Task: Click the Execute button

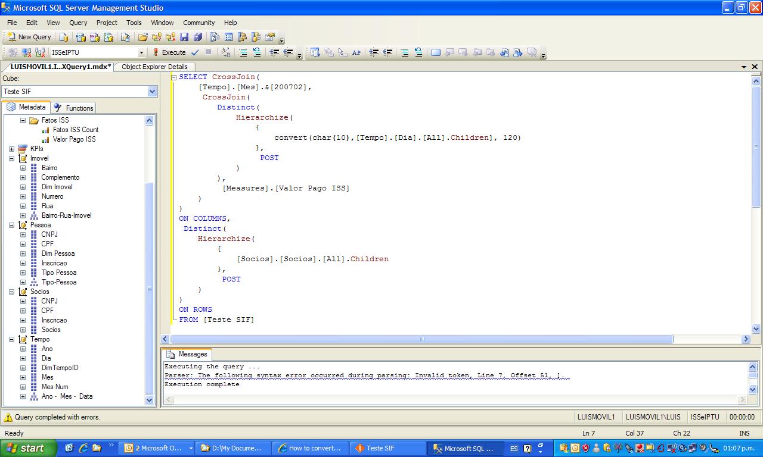Action: [x=173, y=52]
